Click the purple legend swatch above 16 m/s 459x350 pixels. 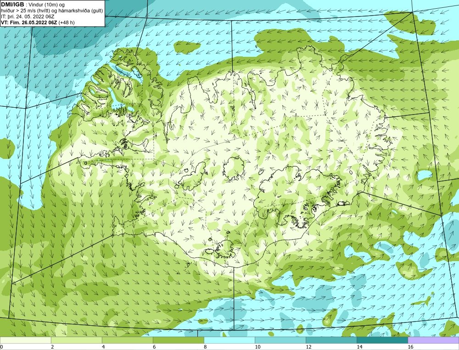(x=433, y=340)
